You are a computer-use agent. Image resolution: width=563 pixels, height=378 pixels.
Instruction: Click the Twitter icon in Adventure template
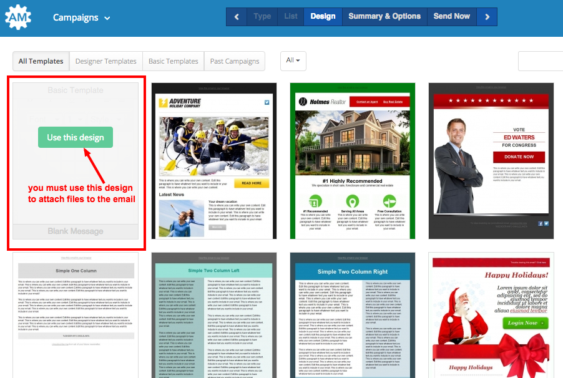click(x=267, y=102)
